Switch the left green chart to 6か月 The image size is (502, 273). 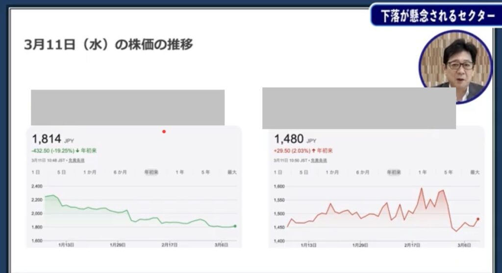(x=120, y=172)
